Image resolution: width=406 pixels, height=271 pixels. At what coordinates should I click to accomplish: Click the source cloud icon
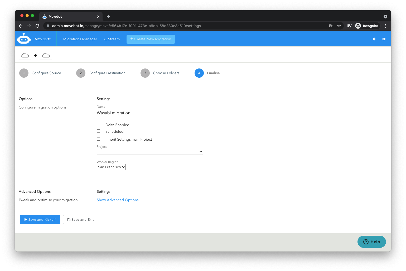pyautogui.click(x=25, y=55)
